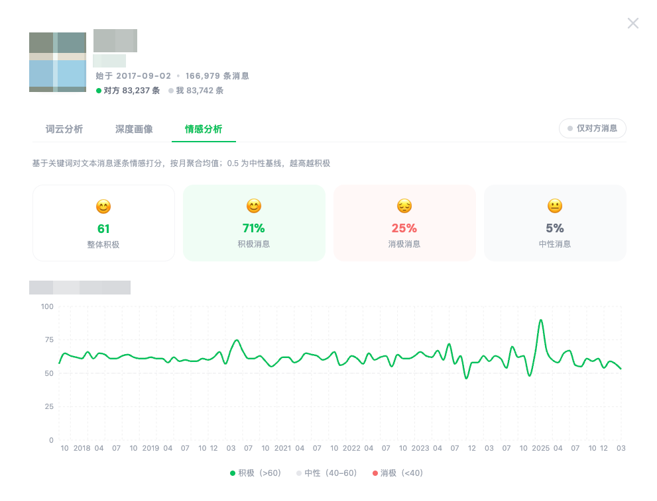
Task: Click the smiley emoji above score 61
Action: [x=103, y=206]
